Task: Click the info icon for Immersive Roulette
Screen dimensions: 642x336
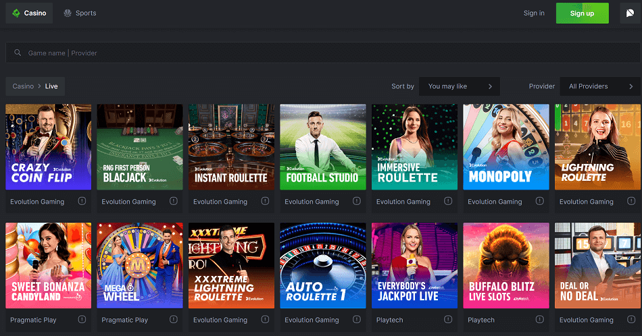Action: tap(448, 200)
